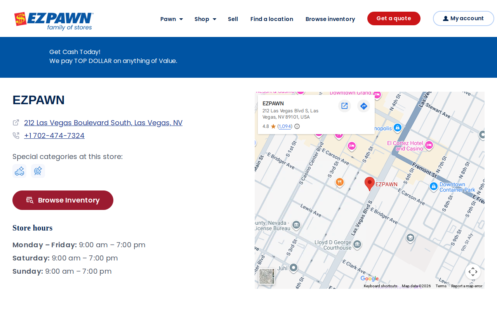Click the Monday – Friday store hours line
Screen dimensions: 497x311
(x=79, y=245)
